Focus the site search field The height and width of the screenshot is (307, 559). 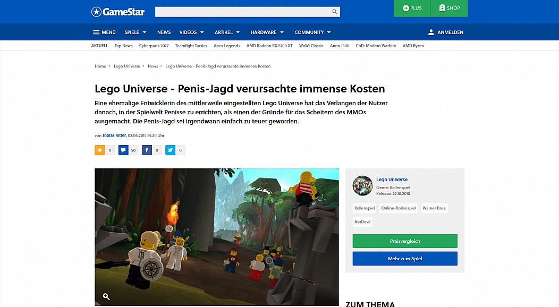coord(248,12)
